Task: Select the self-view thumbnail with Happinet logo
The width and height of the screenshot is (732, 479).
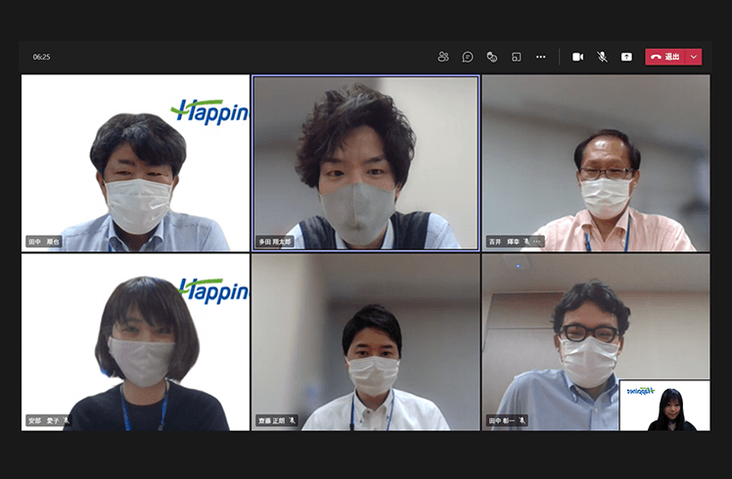Action: point(664,406)
